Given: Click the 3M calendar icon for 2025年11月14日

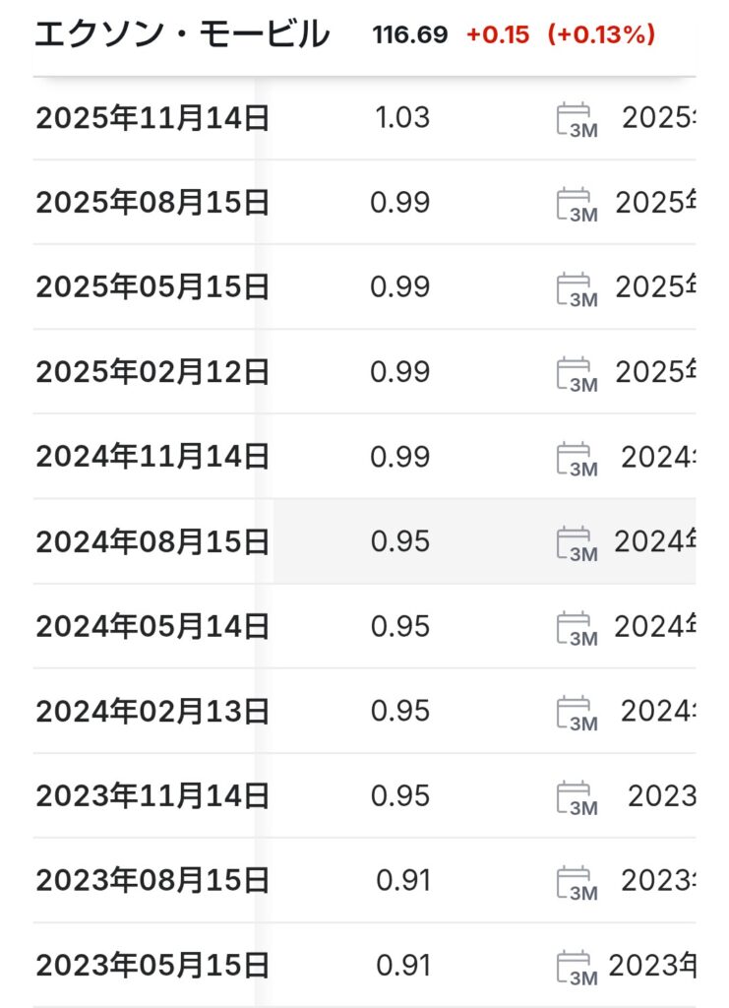Looking at the screenshot, I should coord(577,121).
